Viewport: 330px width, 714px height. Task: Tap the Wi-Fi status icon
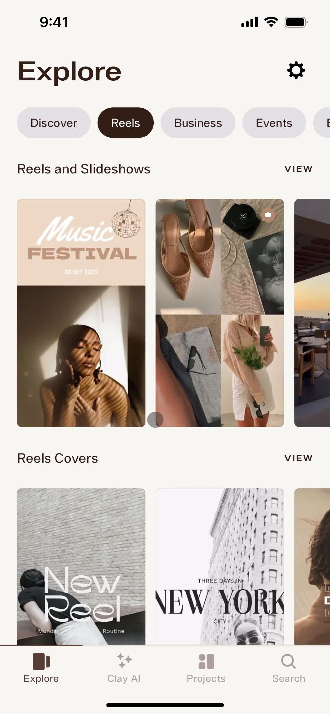(271, 22)
